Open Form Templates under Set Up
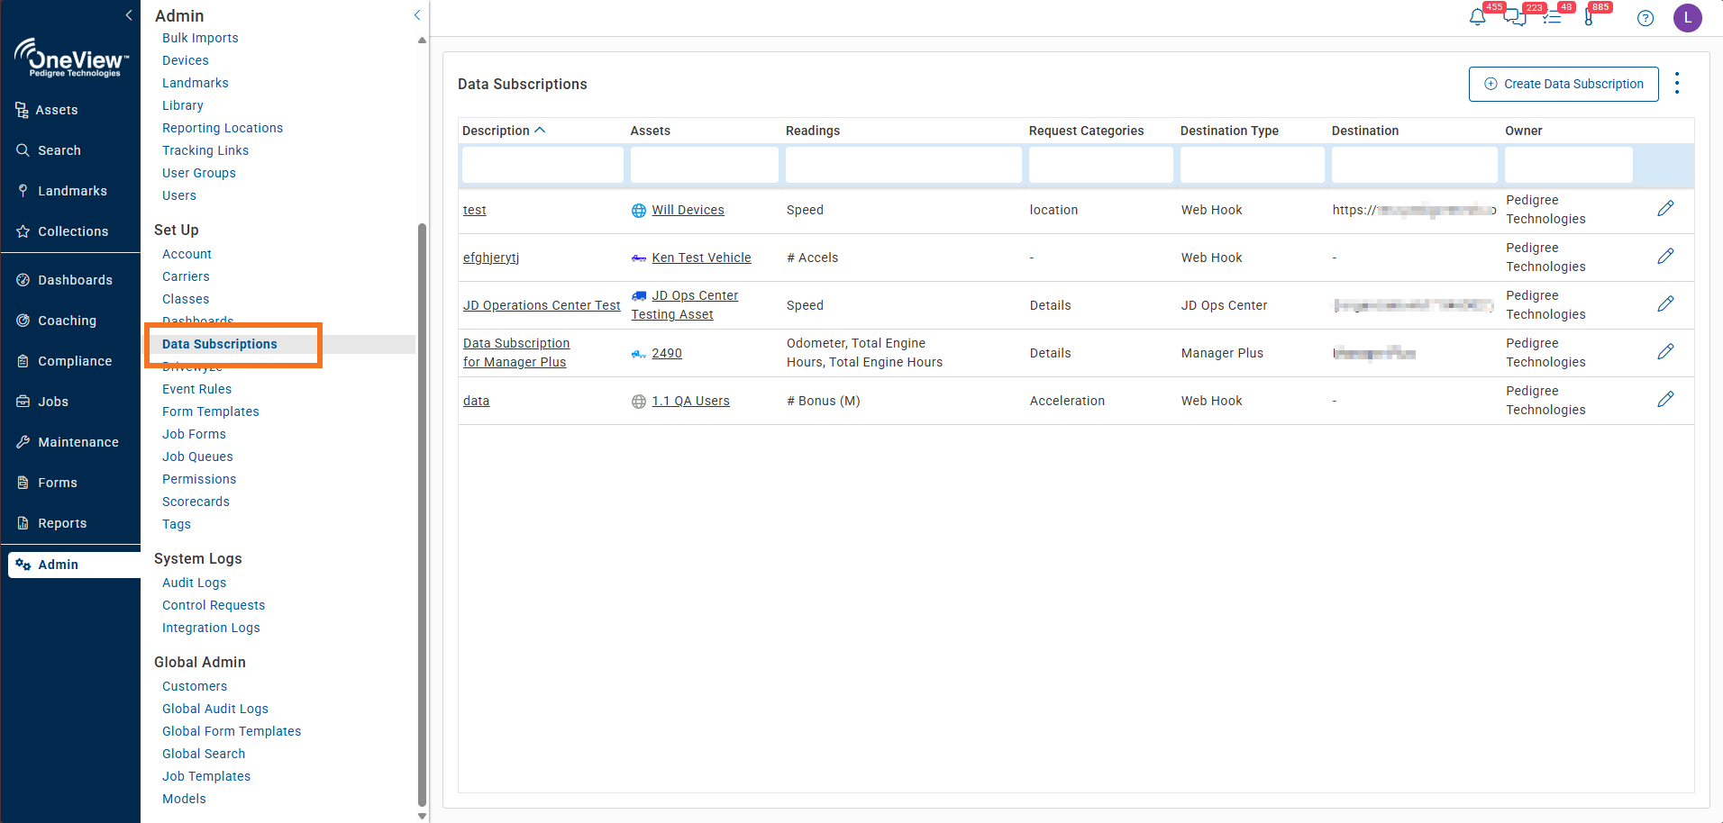The height and width of the screenshot is (823, 1723). click(x=211, y=411)
